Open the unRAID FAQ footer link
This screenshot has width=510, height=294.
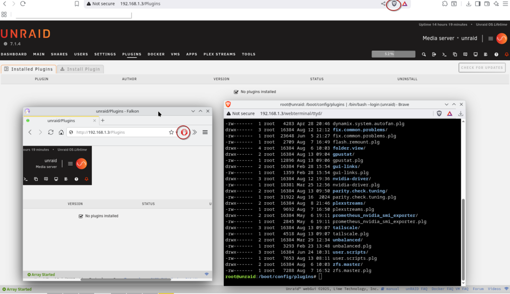point(416,289)
